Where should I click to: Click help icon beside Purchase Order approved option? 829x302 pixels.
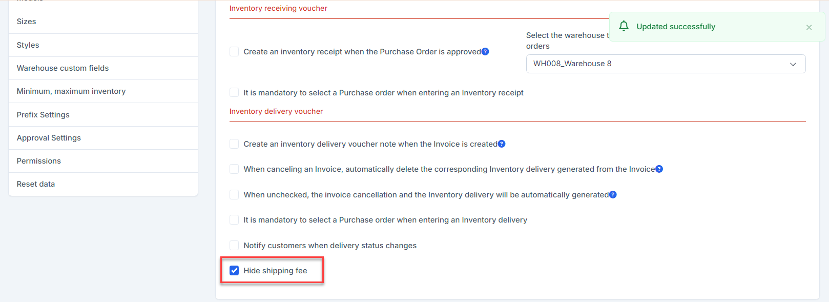pos(485,52)
